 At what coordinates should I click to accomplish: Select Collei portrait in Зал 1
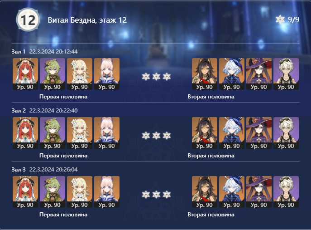53,74
